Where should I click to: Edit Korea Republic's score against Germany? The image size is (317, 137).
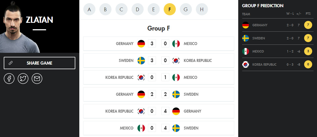coord(152,111)
